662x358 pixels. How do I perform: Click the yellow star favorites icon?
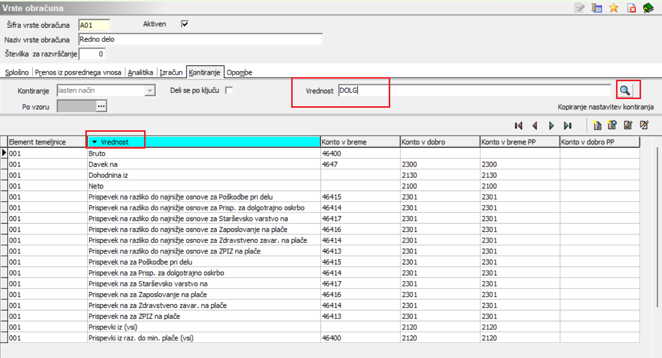(x=613, y=8)
